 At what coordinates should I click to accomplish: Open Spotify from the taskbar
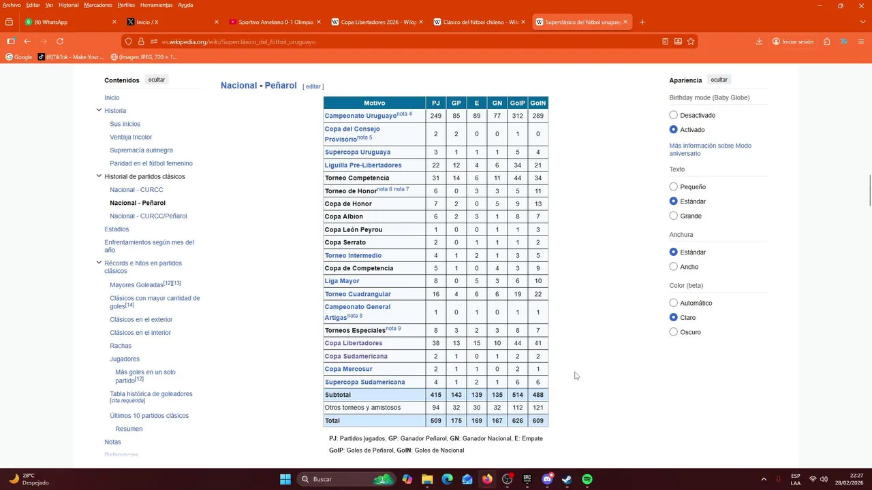pos(587,479)
